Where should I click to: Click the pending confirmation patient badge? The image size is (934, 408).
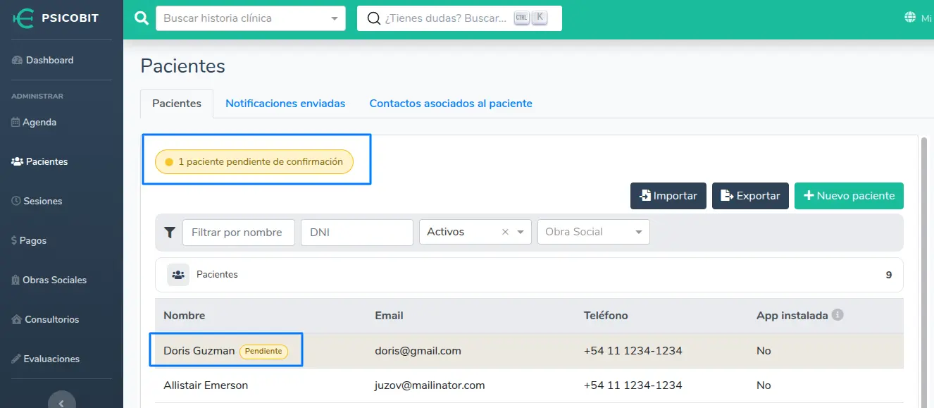pos(254,162)
